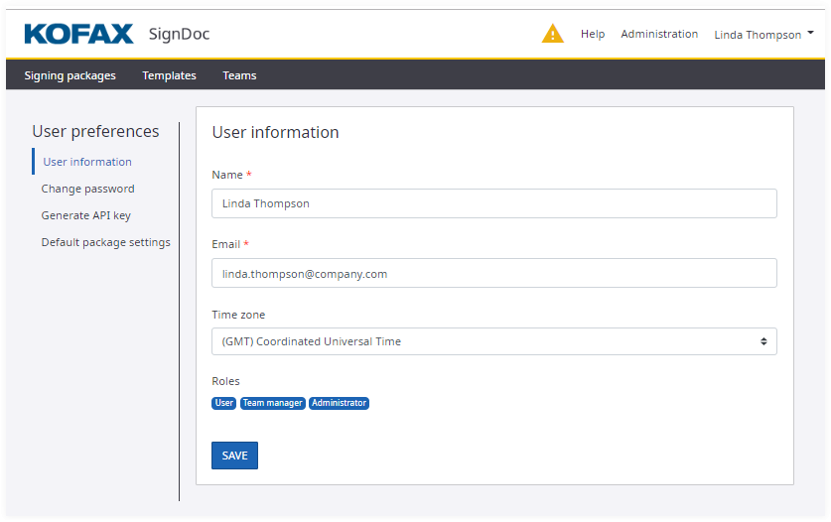Screen dimensions: 831x522
Task: Open the Administration link
Action: [659, 34]
